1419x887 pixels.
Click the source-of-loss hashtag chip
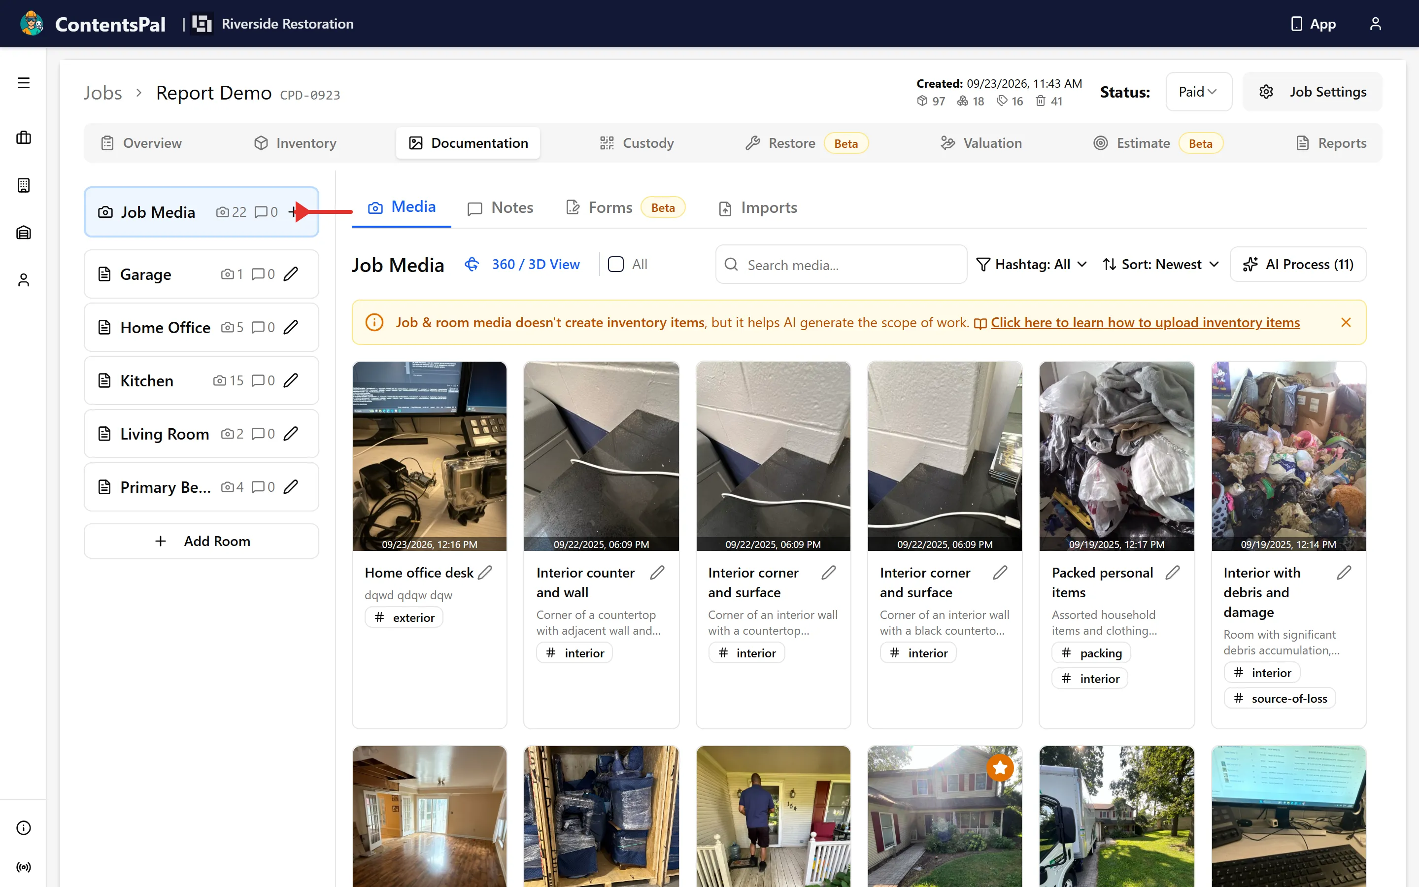1280,698
